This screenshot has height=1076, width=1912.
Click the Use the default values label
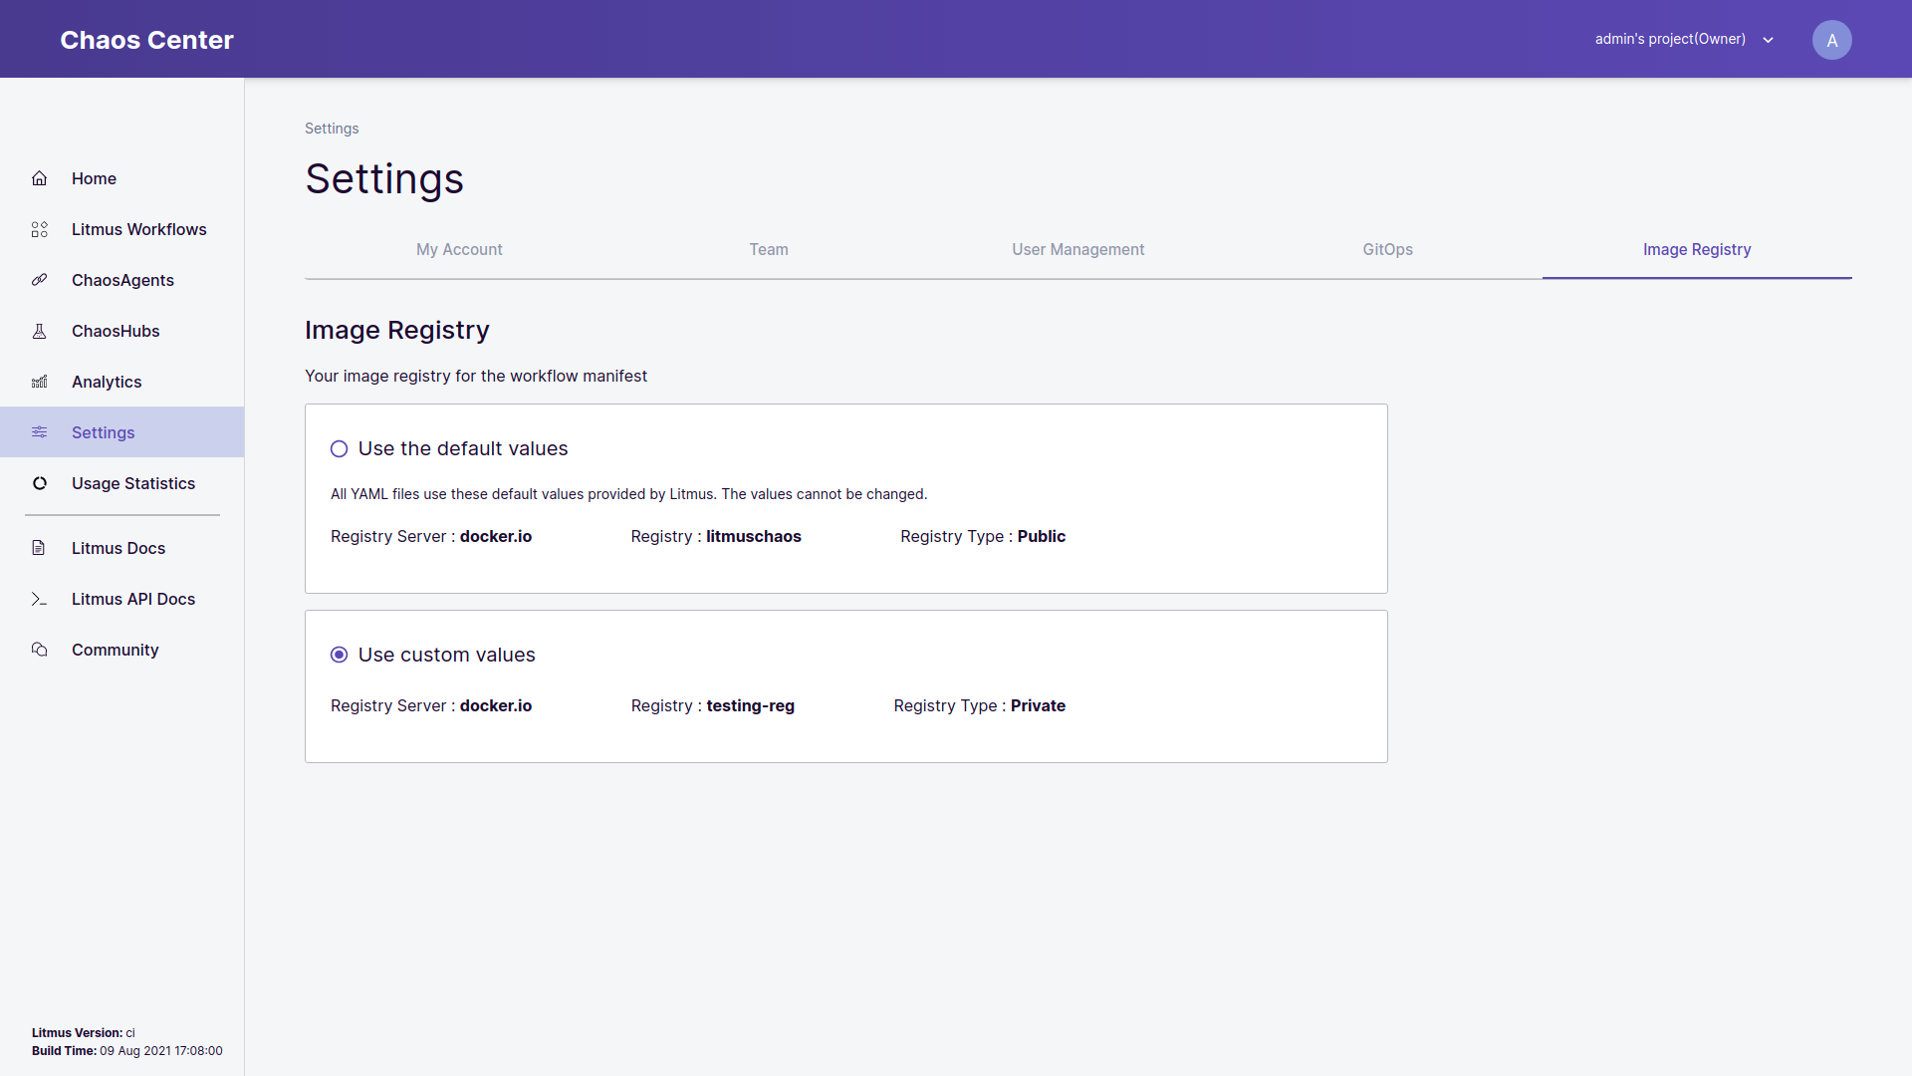click(463, 448)
